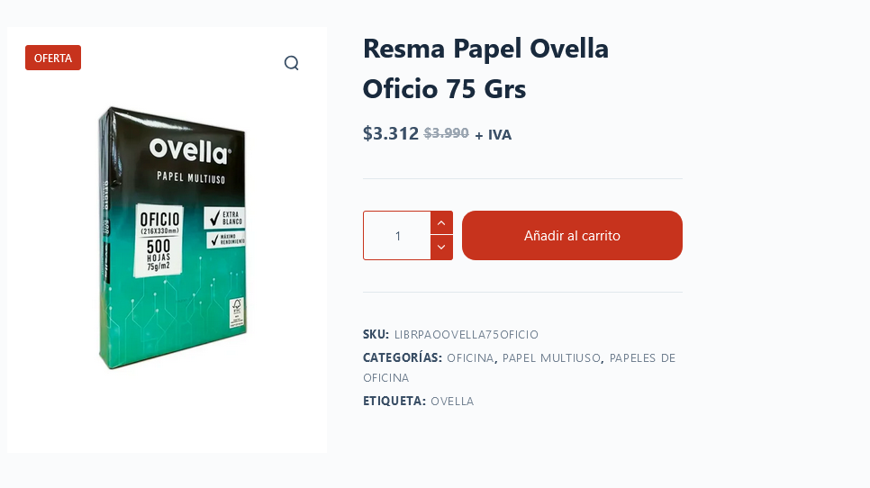Image resolution: width=870 pixels, height=488 pixels.
Task: Increase quantity with the up arrow
Action: tap(441, 223)
